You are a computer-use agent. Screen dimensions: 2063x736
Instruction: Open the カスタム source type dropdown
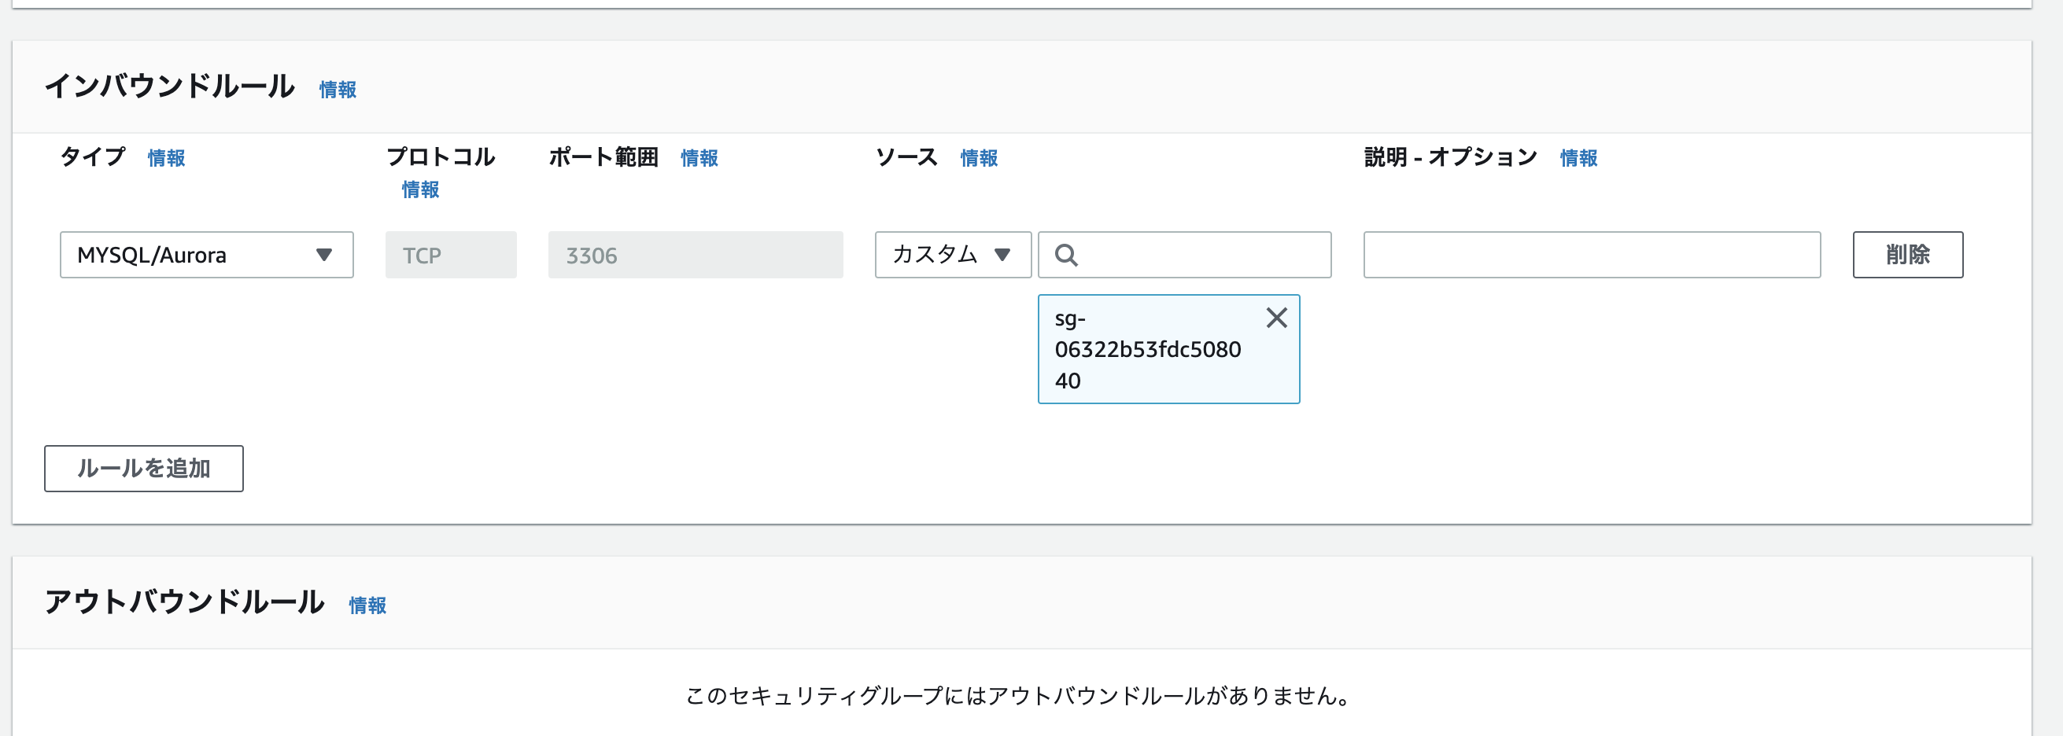click(953, 255)
